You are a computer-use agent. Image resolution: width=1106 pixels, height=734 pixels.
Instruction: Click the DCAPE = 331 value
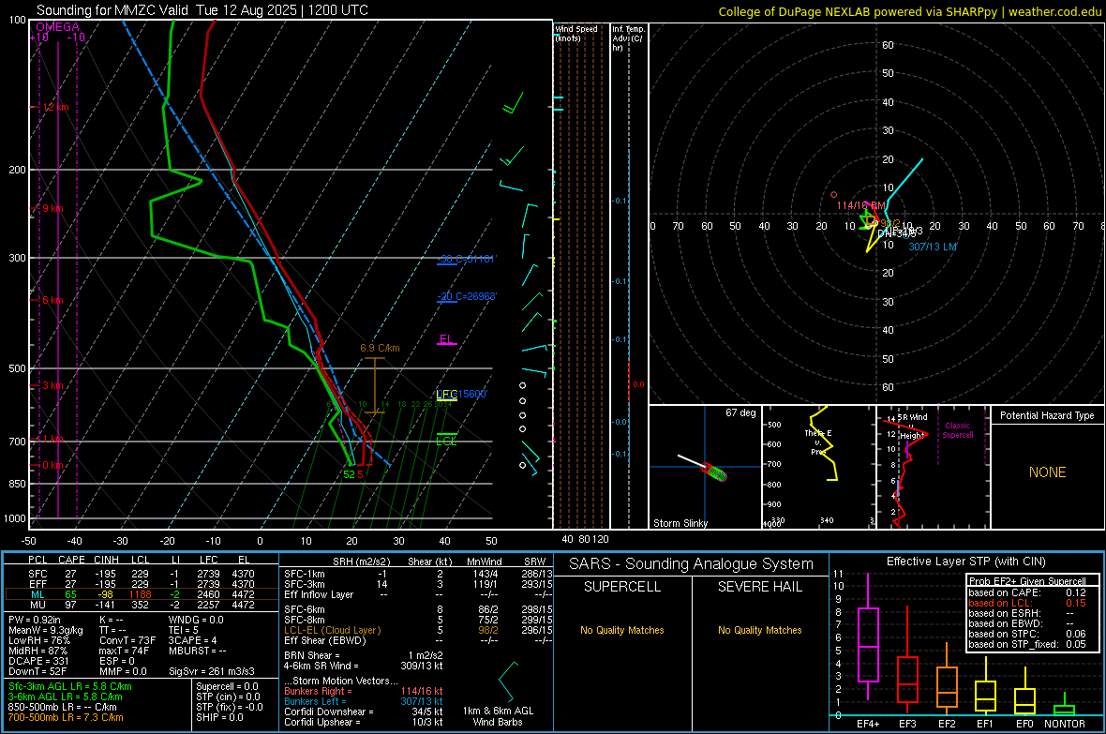coord(38,661)
